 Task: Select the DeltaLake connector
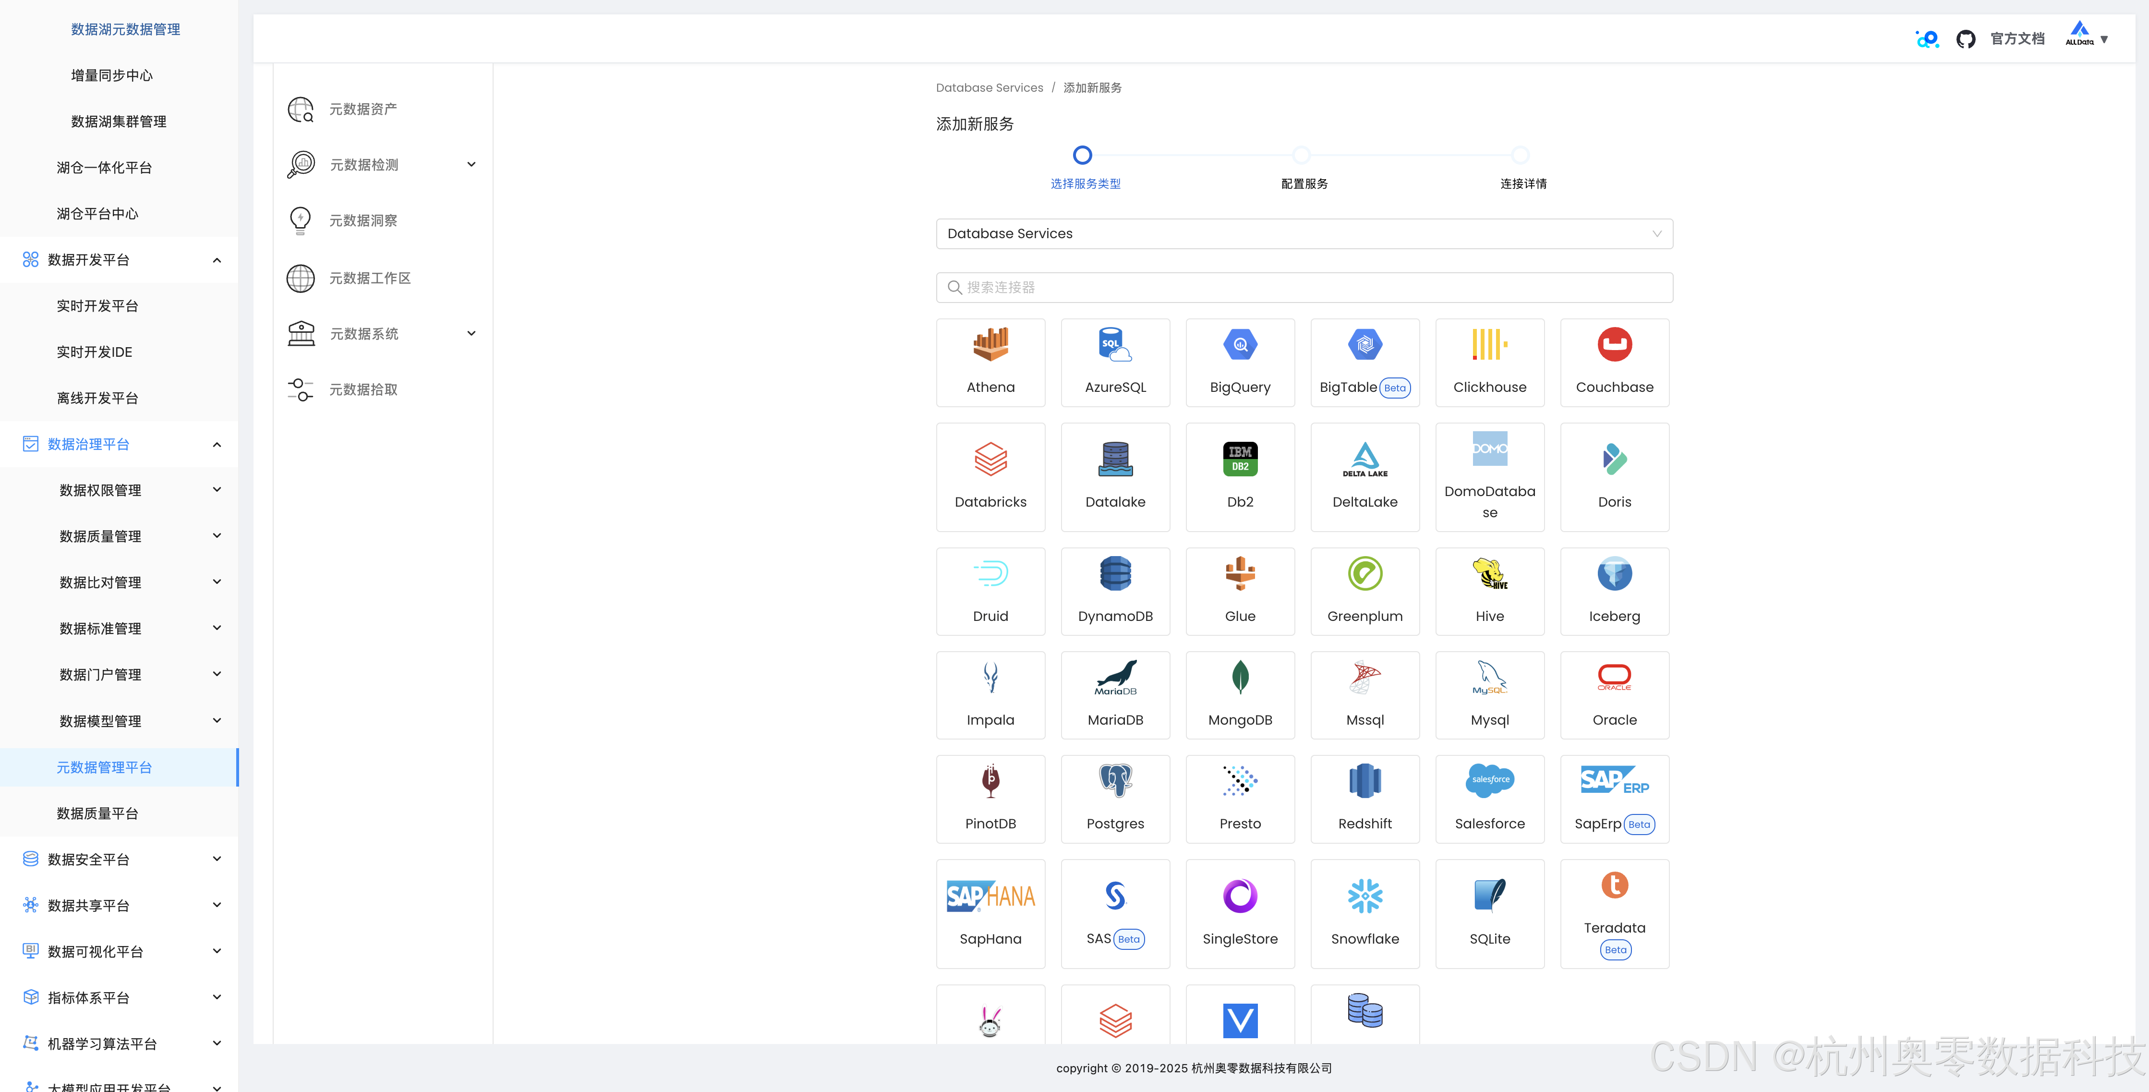point(1365,477)
